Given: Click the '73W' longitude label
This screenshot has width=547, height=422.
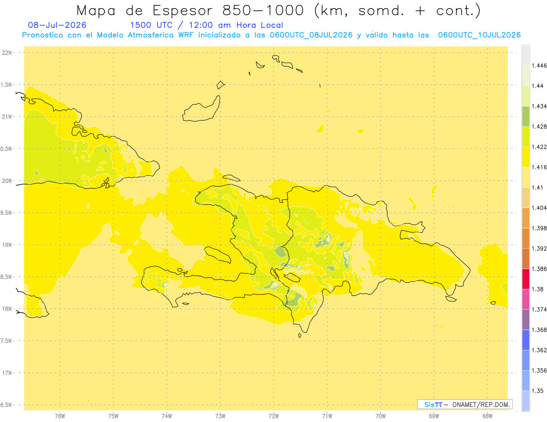Looking at the screenshot, I should coord(220,415).
